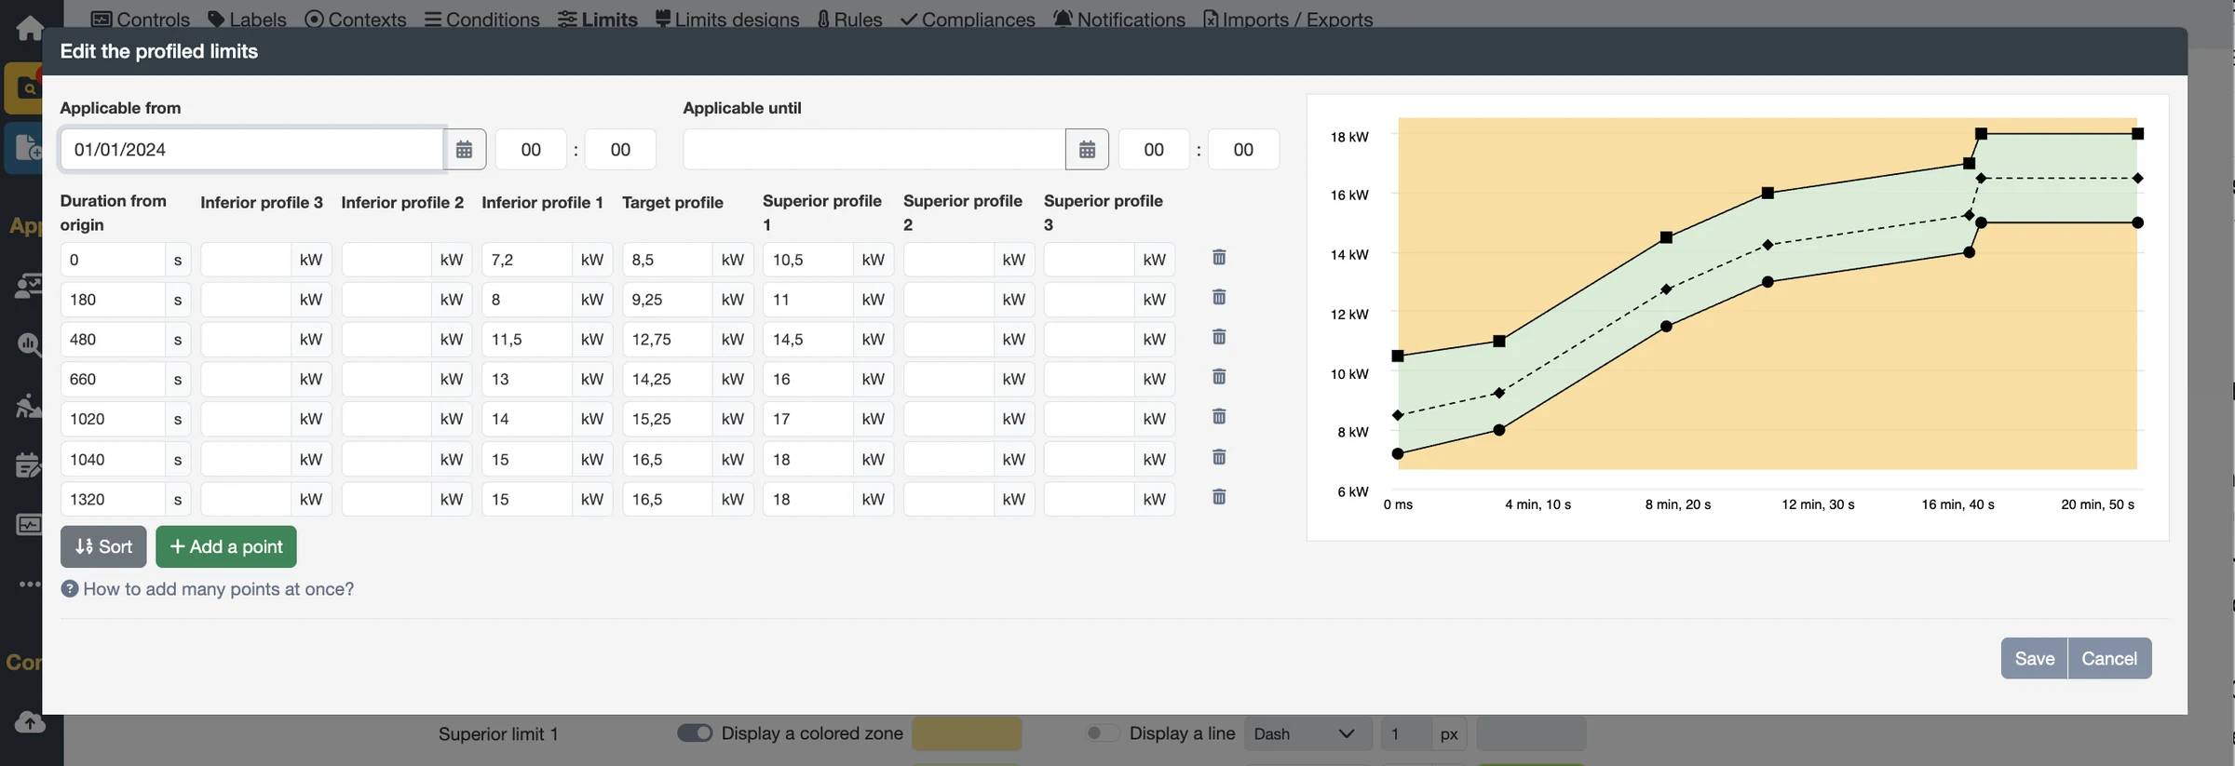2235x766 pixels.
Task: Delete the 1020 s duration row
Action: [1219, 417]
